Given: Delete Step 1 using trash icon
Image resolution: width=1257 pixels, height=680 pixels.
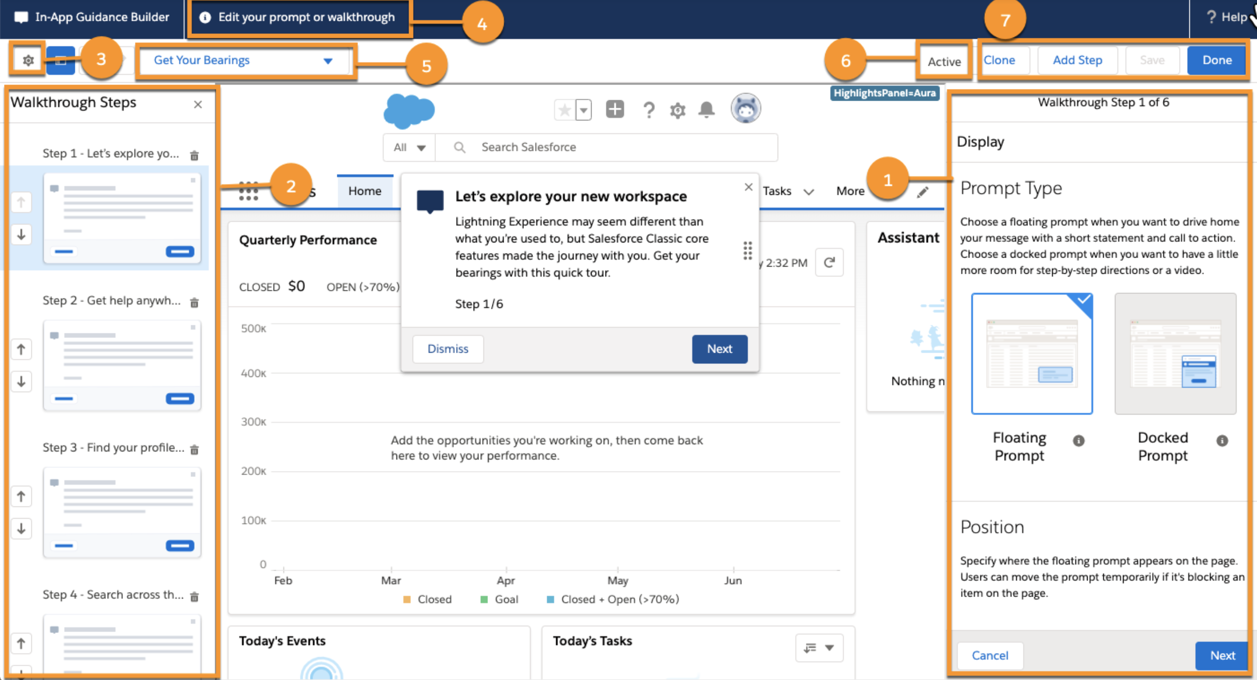Looking at the screenshot, I should [x=194, y=155].
